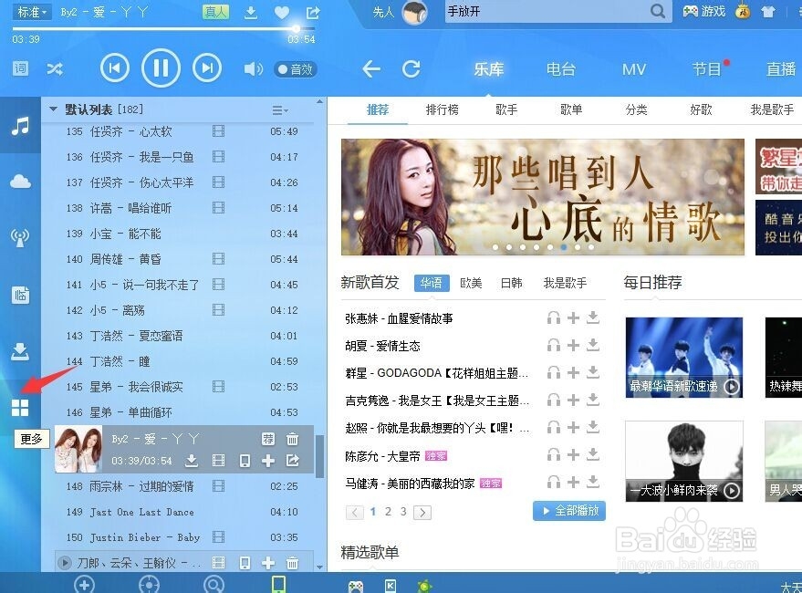Go to page 2 of new songs
This screenshot has width=802, height=593.
pos(388,511)
